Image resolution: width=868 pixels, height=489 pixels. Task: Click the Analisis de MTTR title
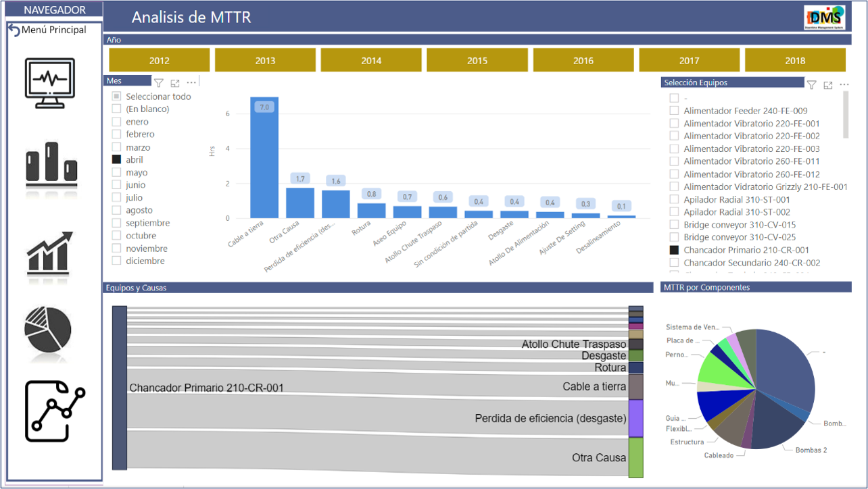[x=191, y=17]
